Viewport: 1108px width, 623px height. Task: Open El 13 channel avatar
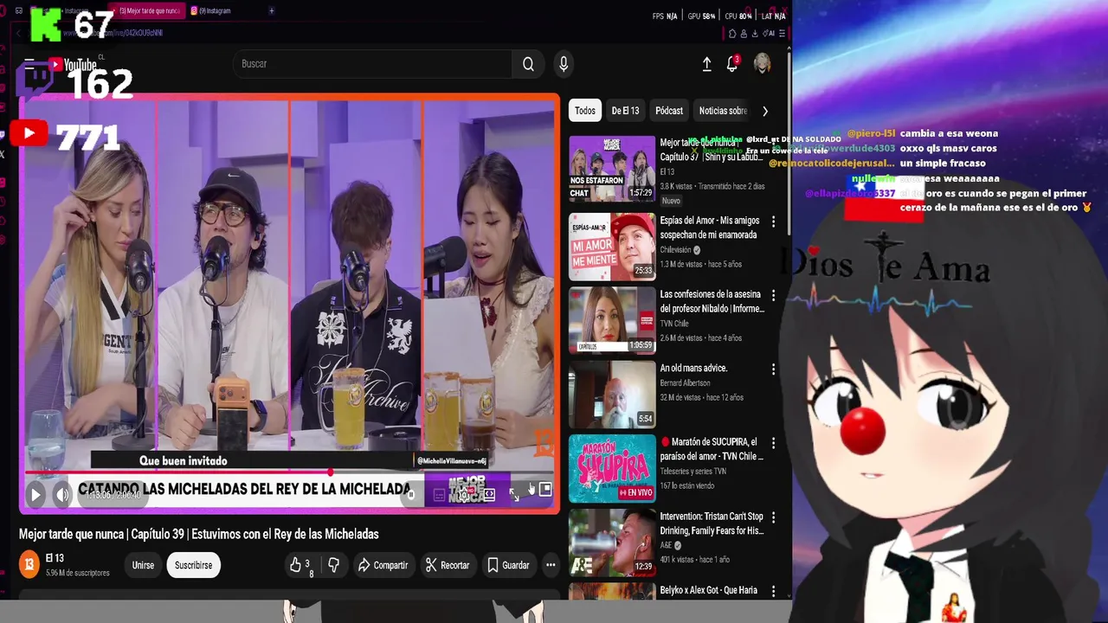pyautogui.click(x=29, y=565)
